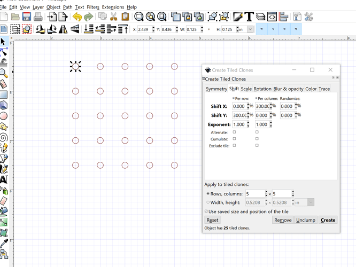Select the Color Dropper tool
This screenshot has width=356, height=267.
pos(4,243)
